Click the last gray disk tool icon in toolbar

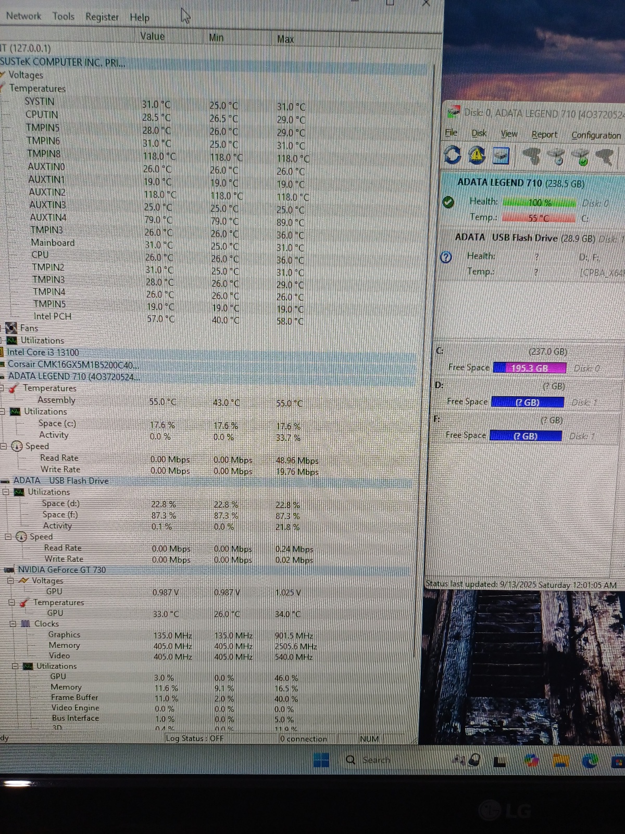605,156
